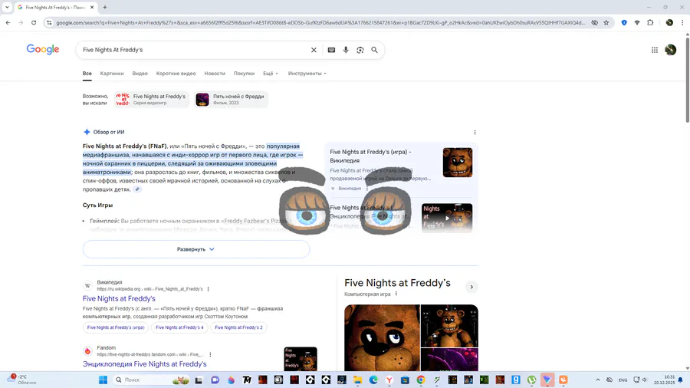Click the magnifier search button
This screenshot has width=690, height=388.
[x=374, y=50]
